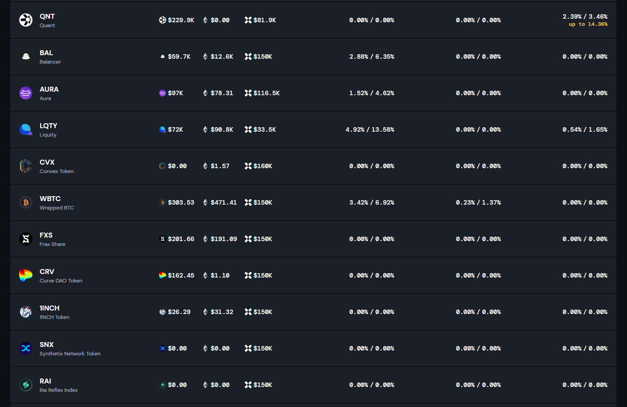The width and height of the screenshot is (627, 407).
Task: Click the $1.57 value in CVX row
Action: coord(220,166)
